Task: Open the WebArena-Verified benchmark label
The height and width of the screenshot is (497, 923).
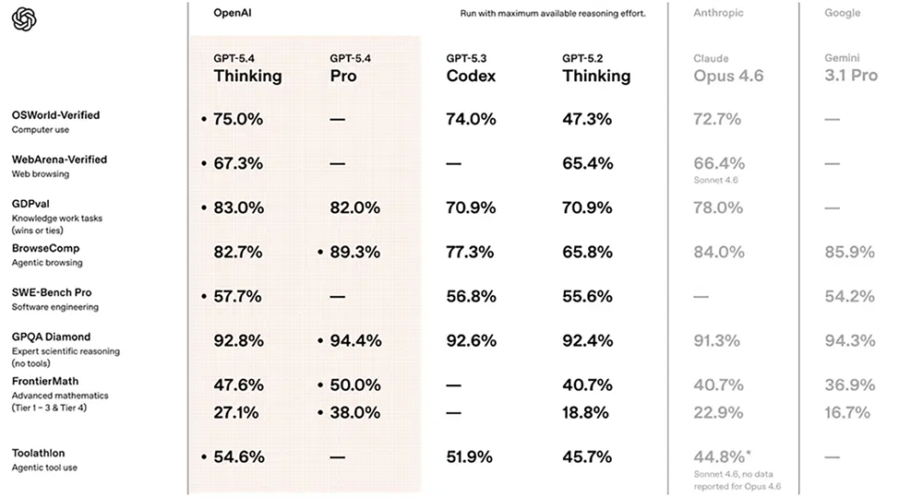Action: [x=59, y=160]
